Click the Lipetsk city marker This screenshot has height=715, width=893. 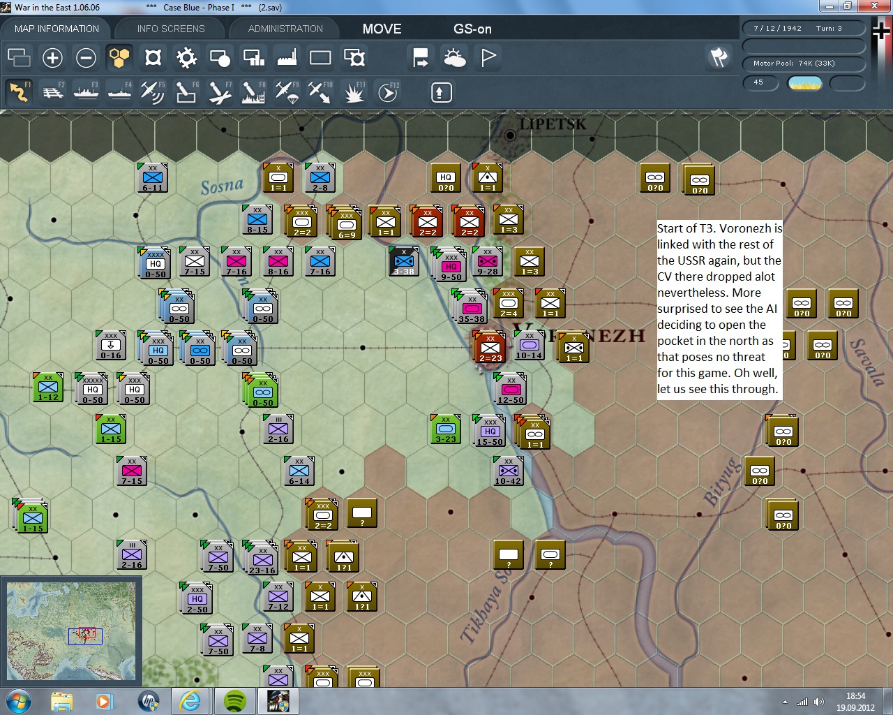pyautogui.click(x=510, y=135)
